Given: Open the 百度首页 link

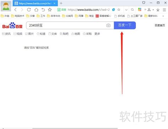Looking at the screenshot, I should [x=160, y=25].
